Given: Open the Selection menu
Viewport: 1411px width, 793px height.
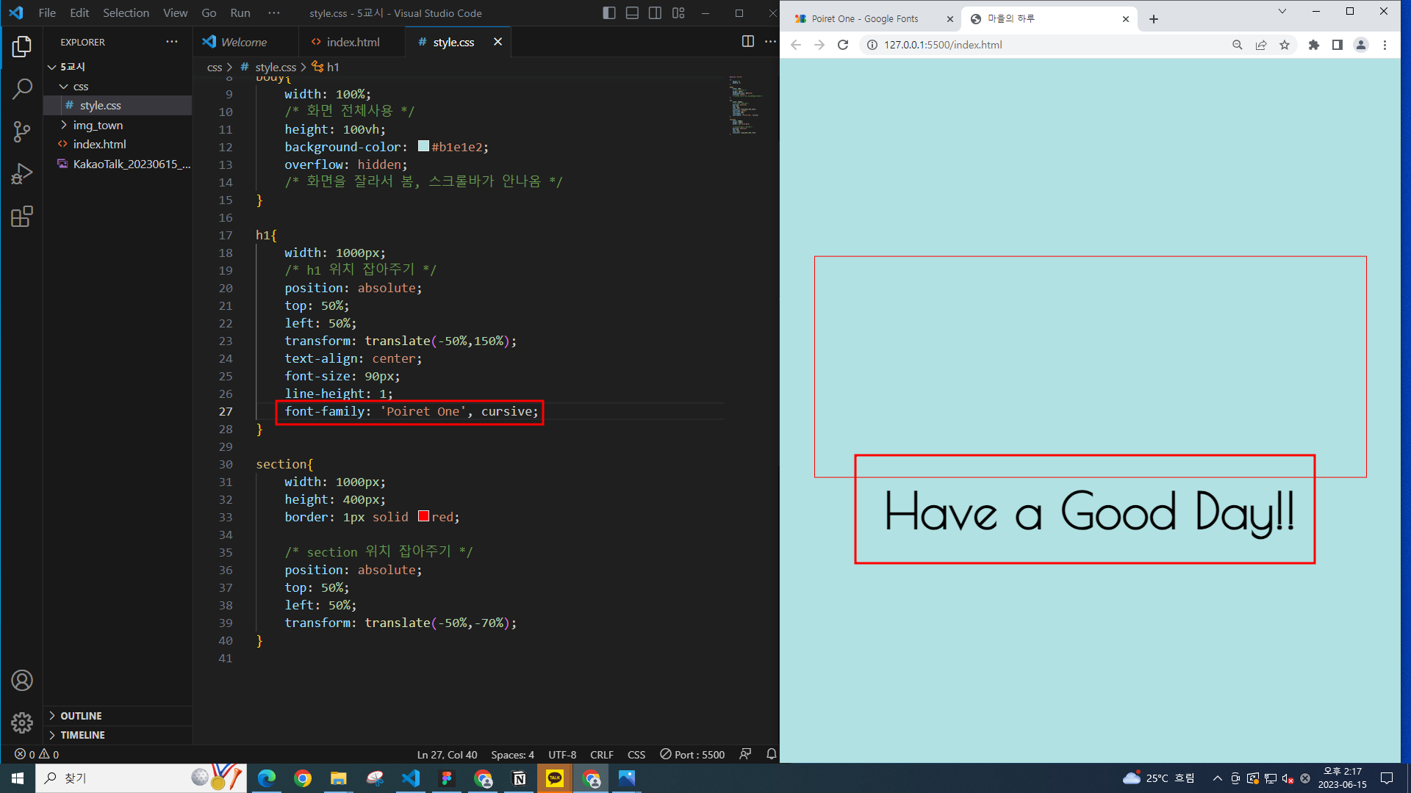Looking at the screenshot, I should click(126, 13).
